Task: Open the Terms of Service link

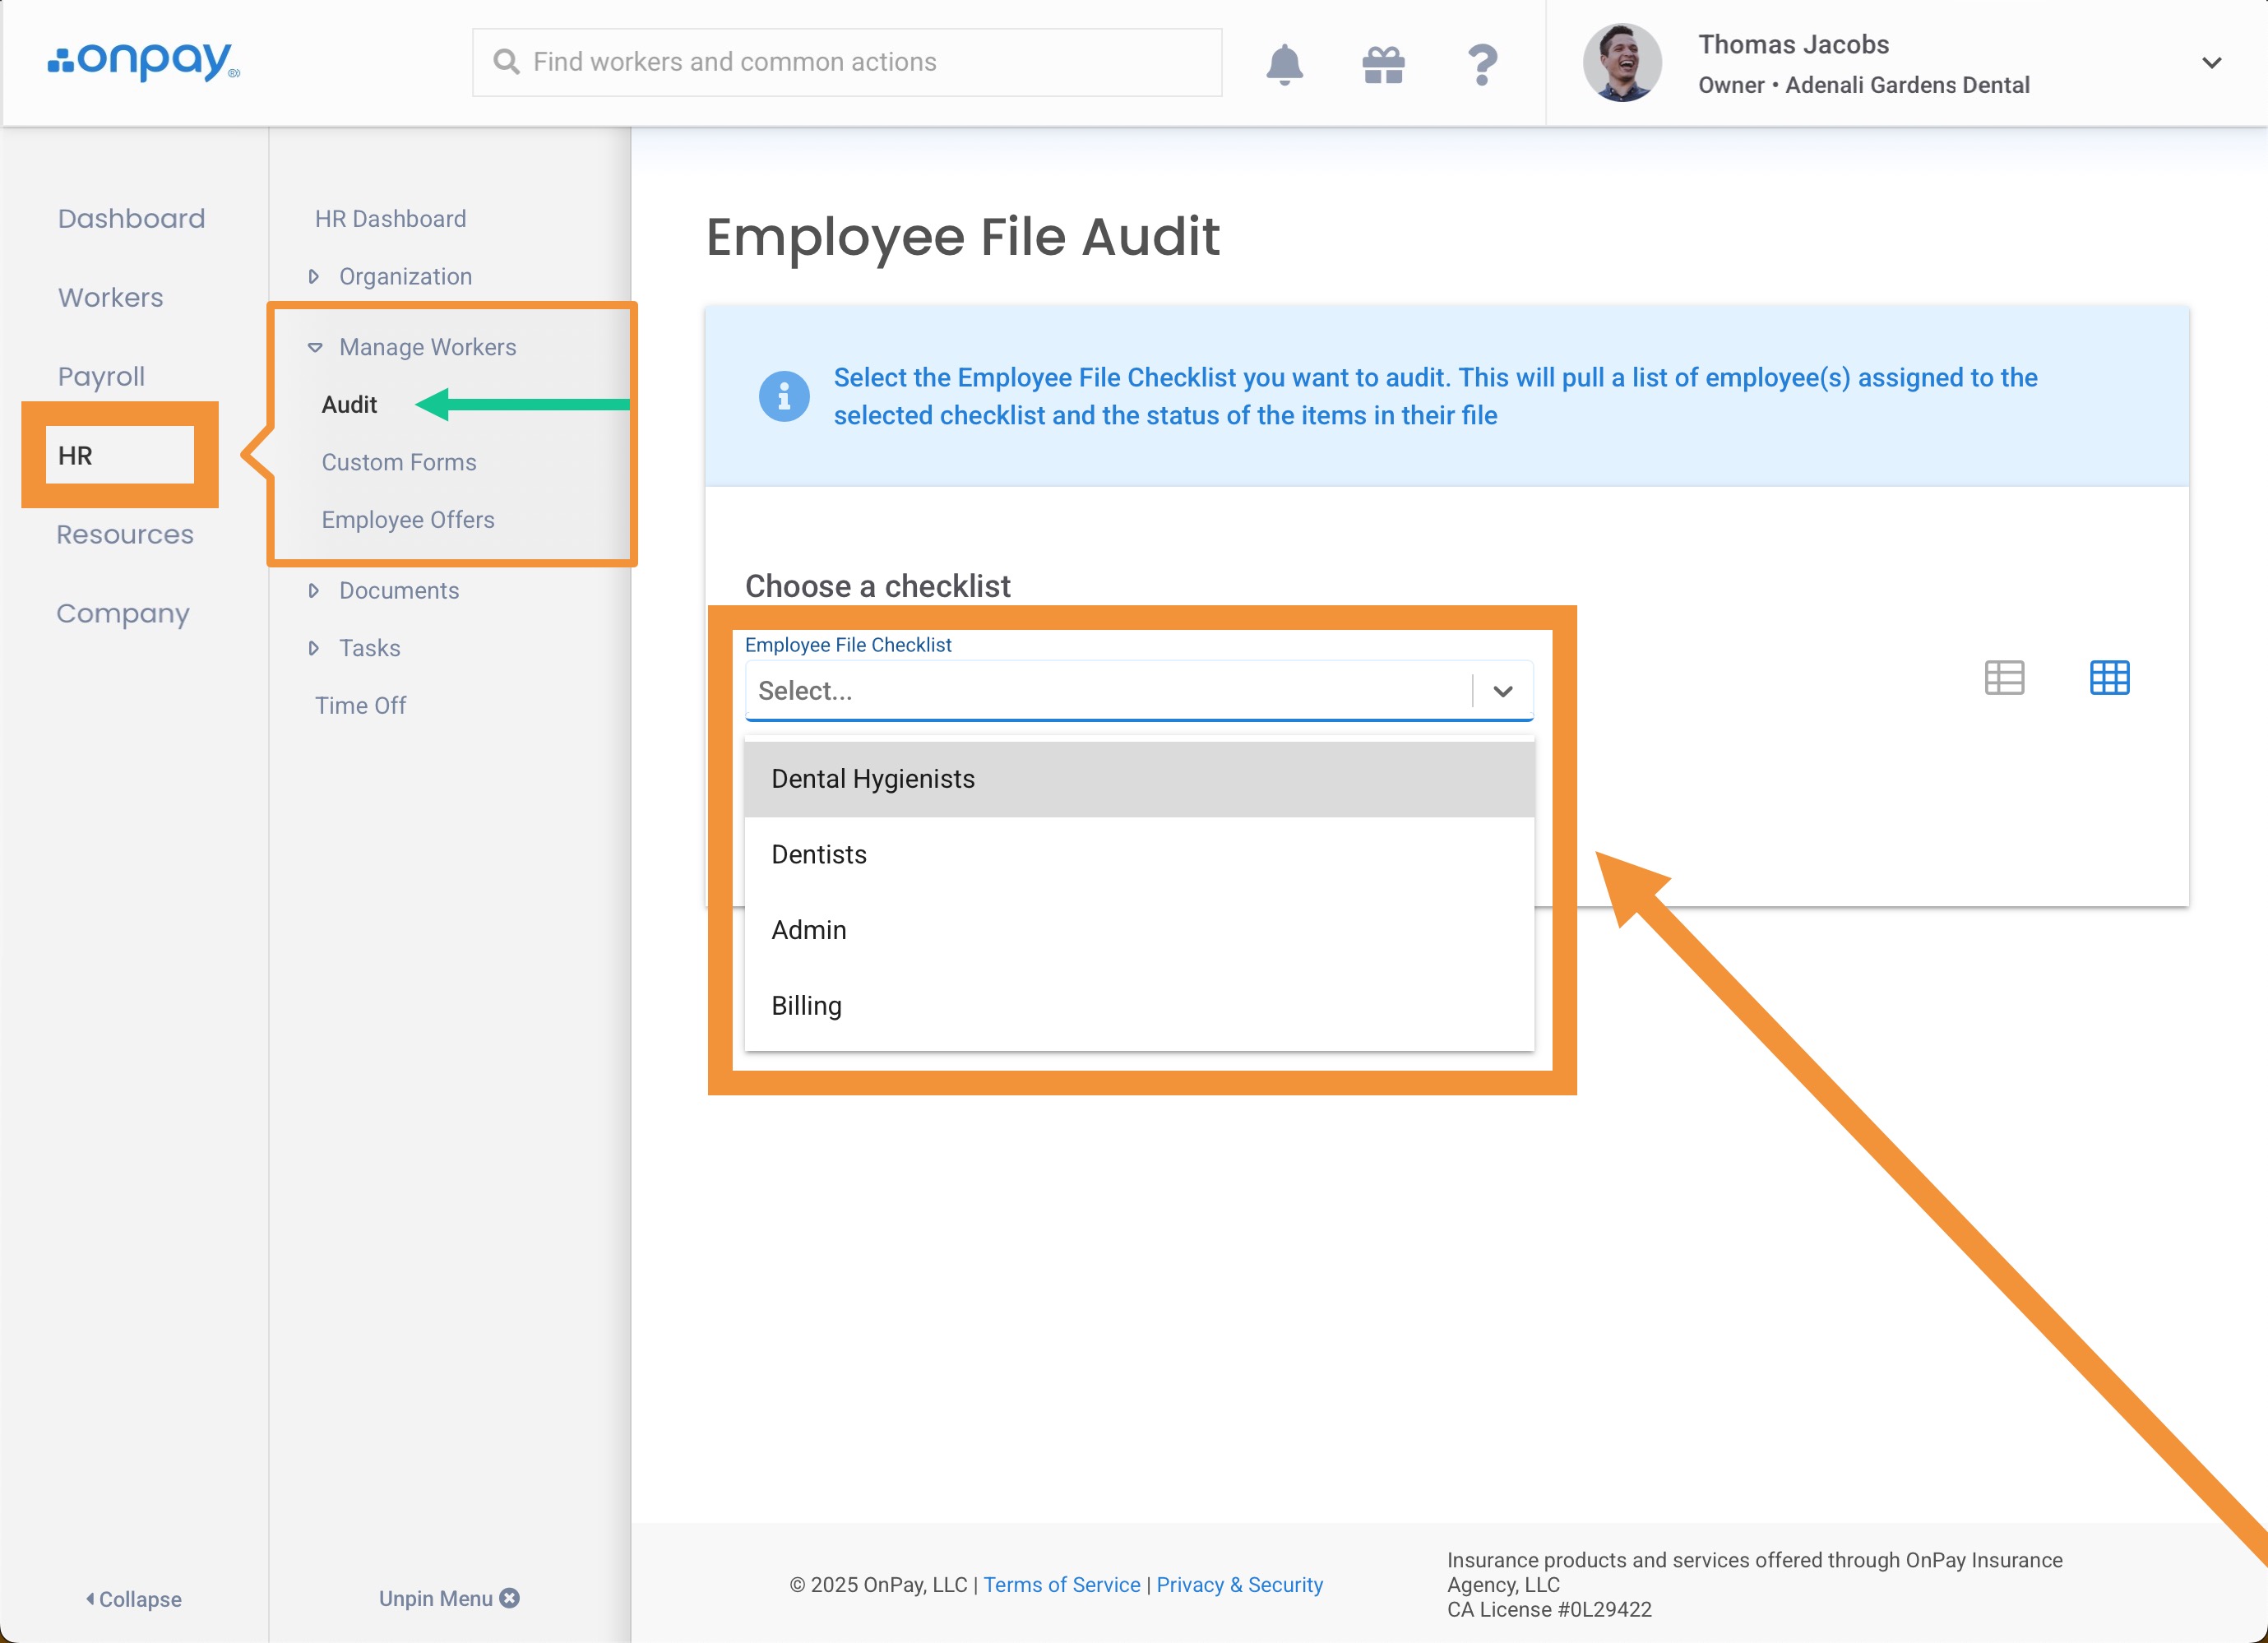Action: click(1061, 1584)
